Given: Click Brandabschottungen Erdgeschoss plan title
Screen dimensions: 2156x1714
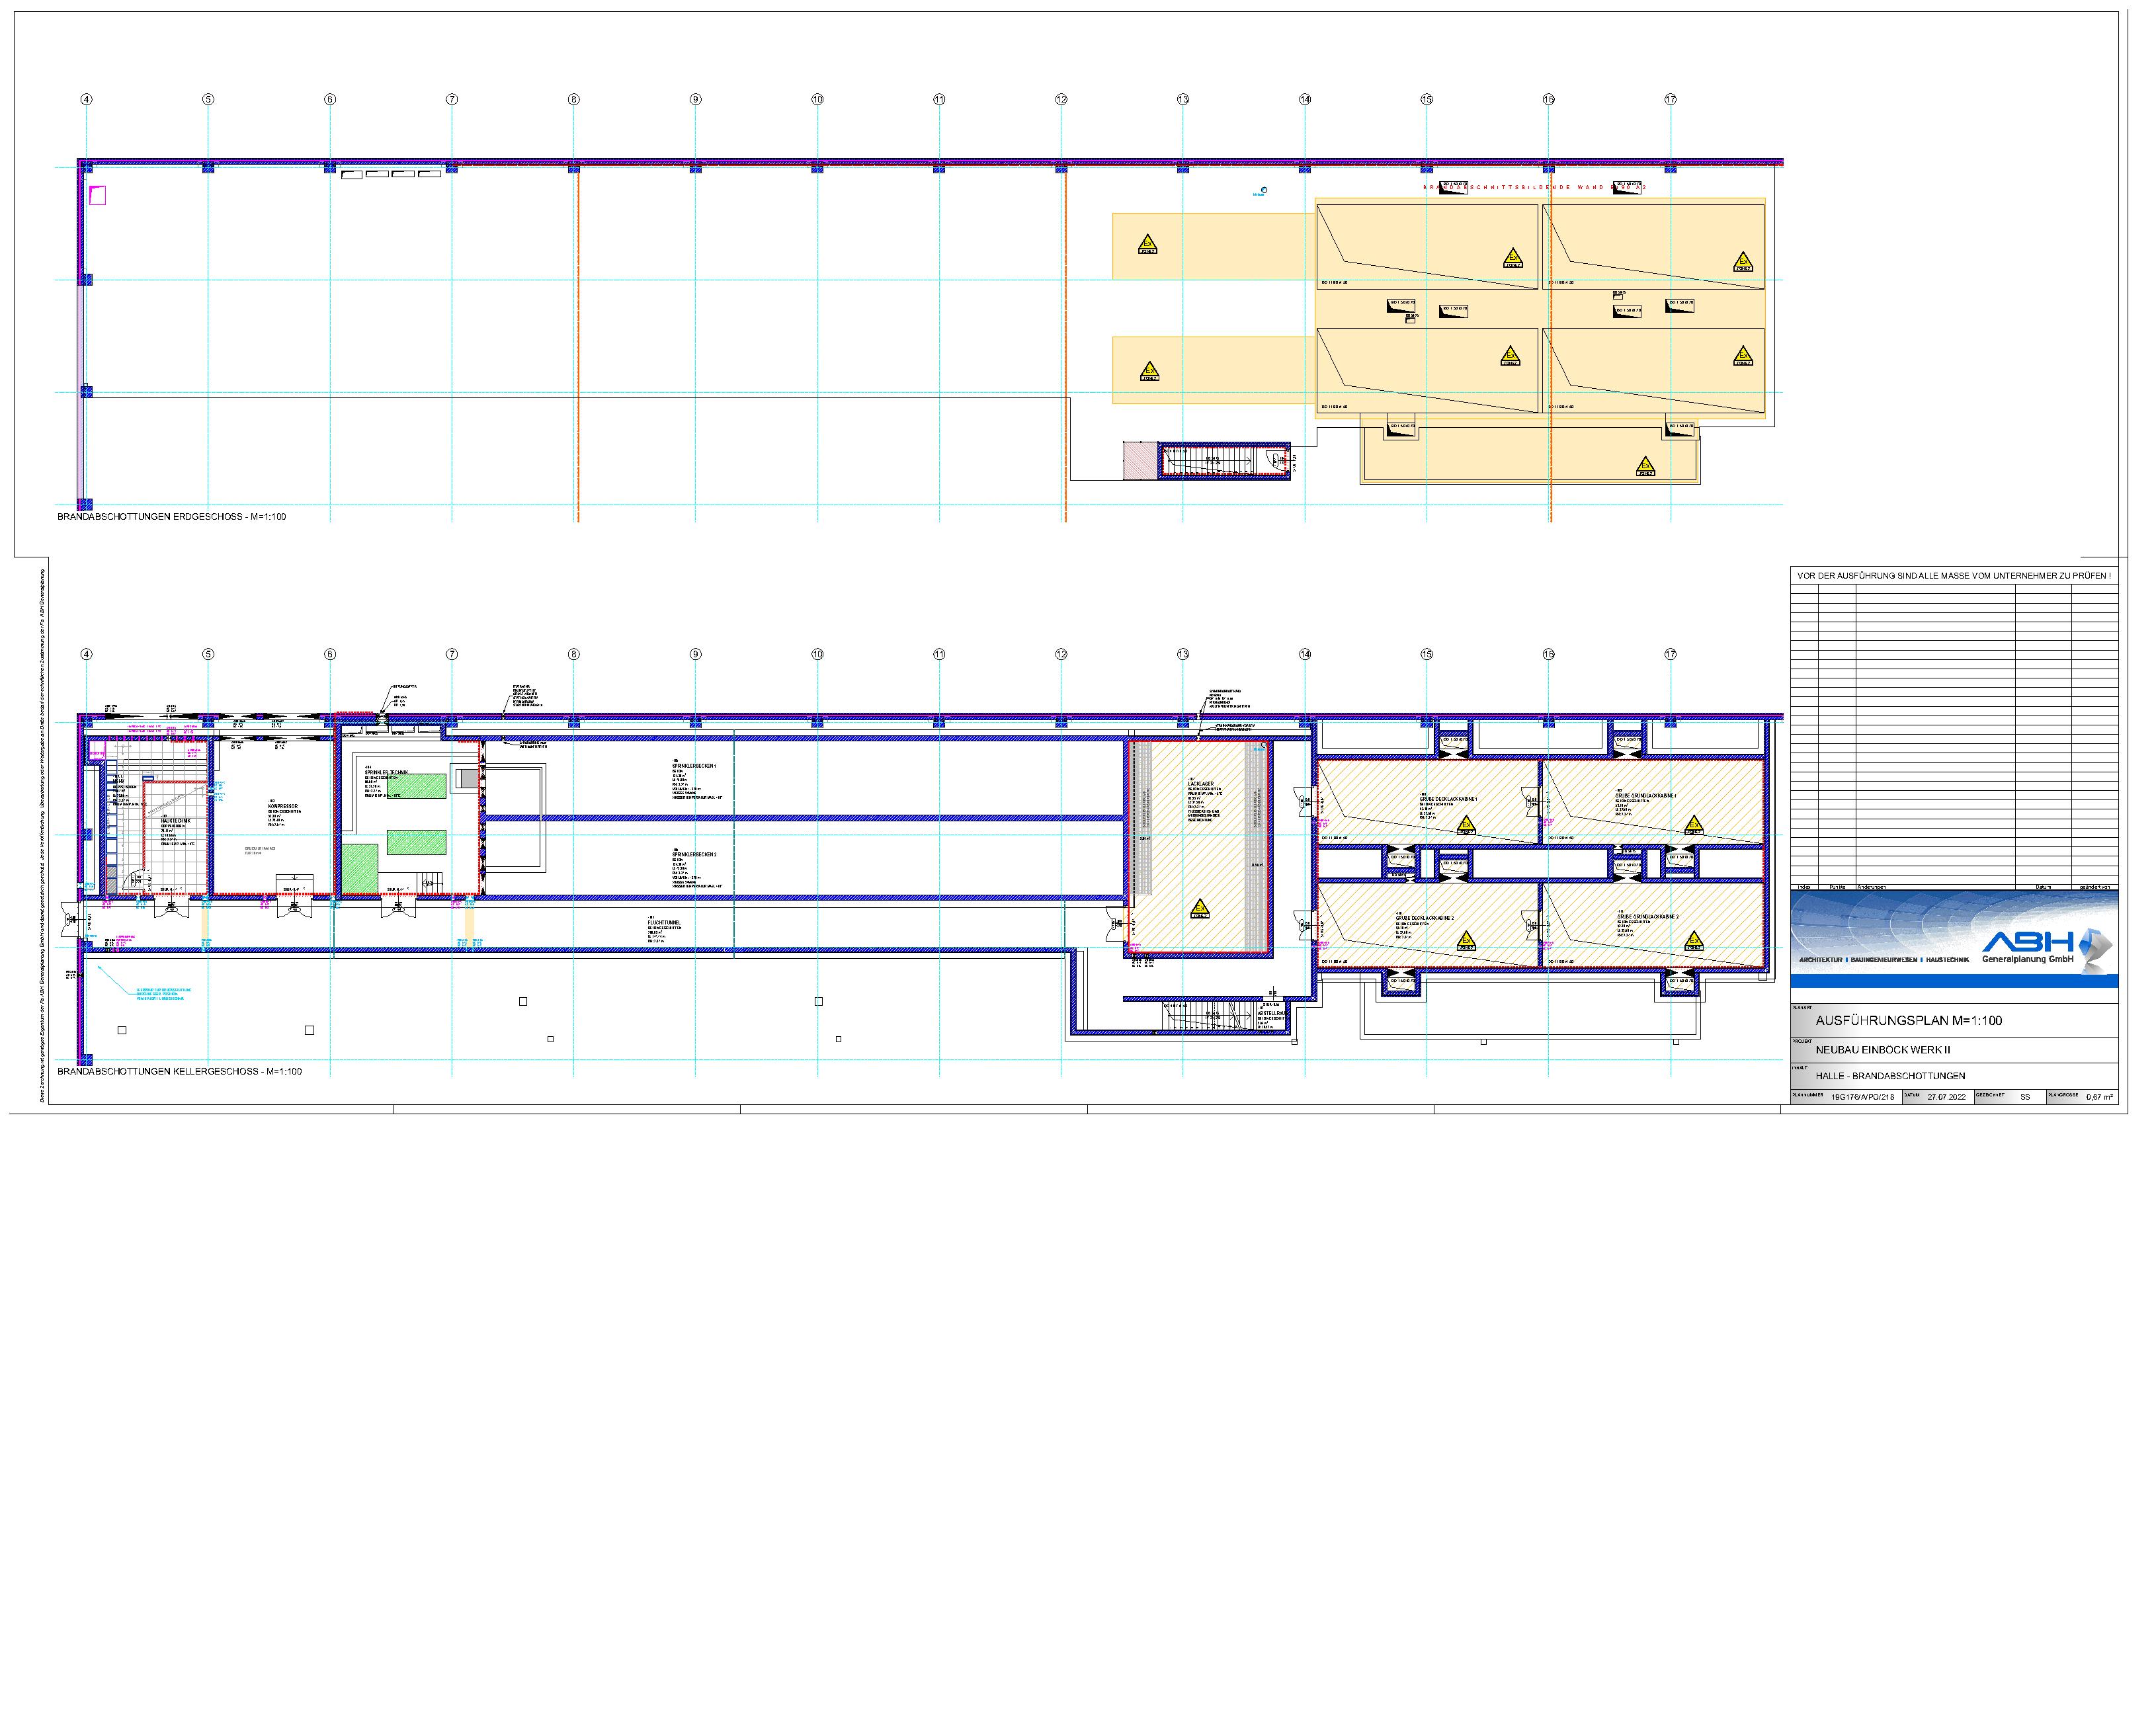Looking at the screenshot, I should [171, 517].
